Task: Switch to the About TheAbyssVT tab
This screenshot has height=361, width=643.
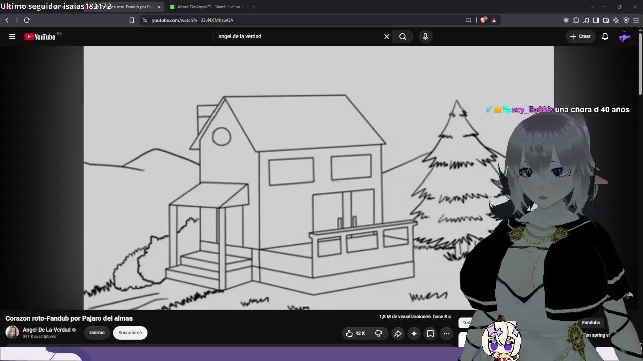Action: (206, 7)
